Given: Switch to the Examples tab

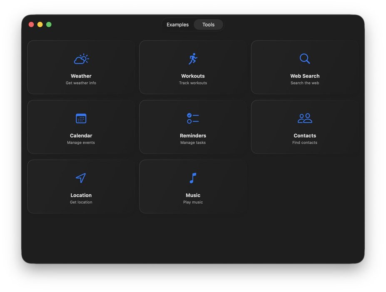Looking at the screenshot, I should pyautogui.click(x=177, y=25).
